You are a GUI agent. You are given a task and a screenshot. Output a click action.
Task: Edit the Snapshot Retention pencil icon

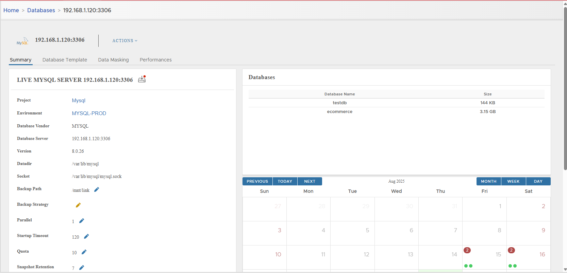point(82,268)
